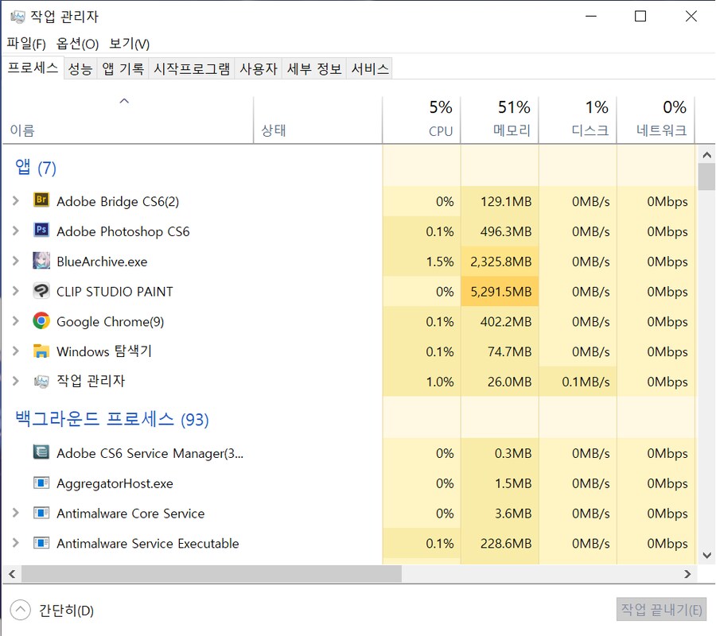Image resolution: width=716 pixels, height=636 pixels.
Task: Switch to the 세부 정보 tab
Action: coord(314,69)
